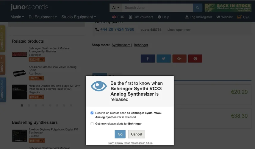Click the Back In Stock banner

(x=228, y=8)
